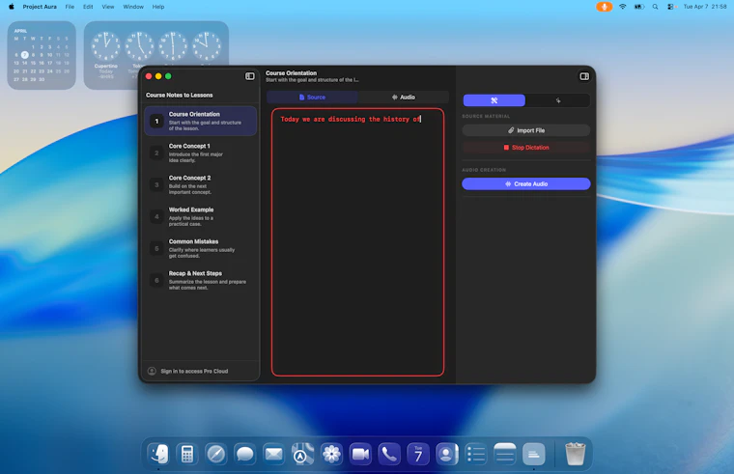The height and width of the screenshot is (474, 734).
Task: Click the date and time in menu bar
Action: pos(705,7)
